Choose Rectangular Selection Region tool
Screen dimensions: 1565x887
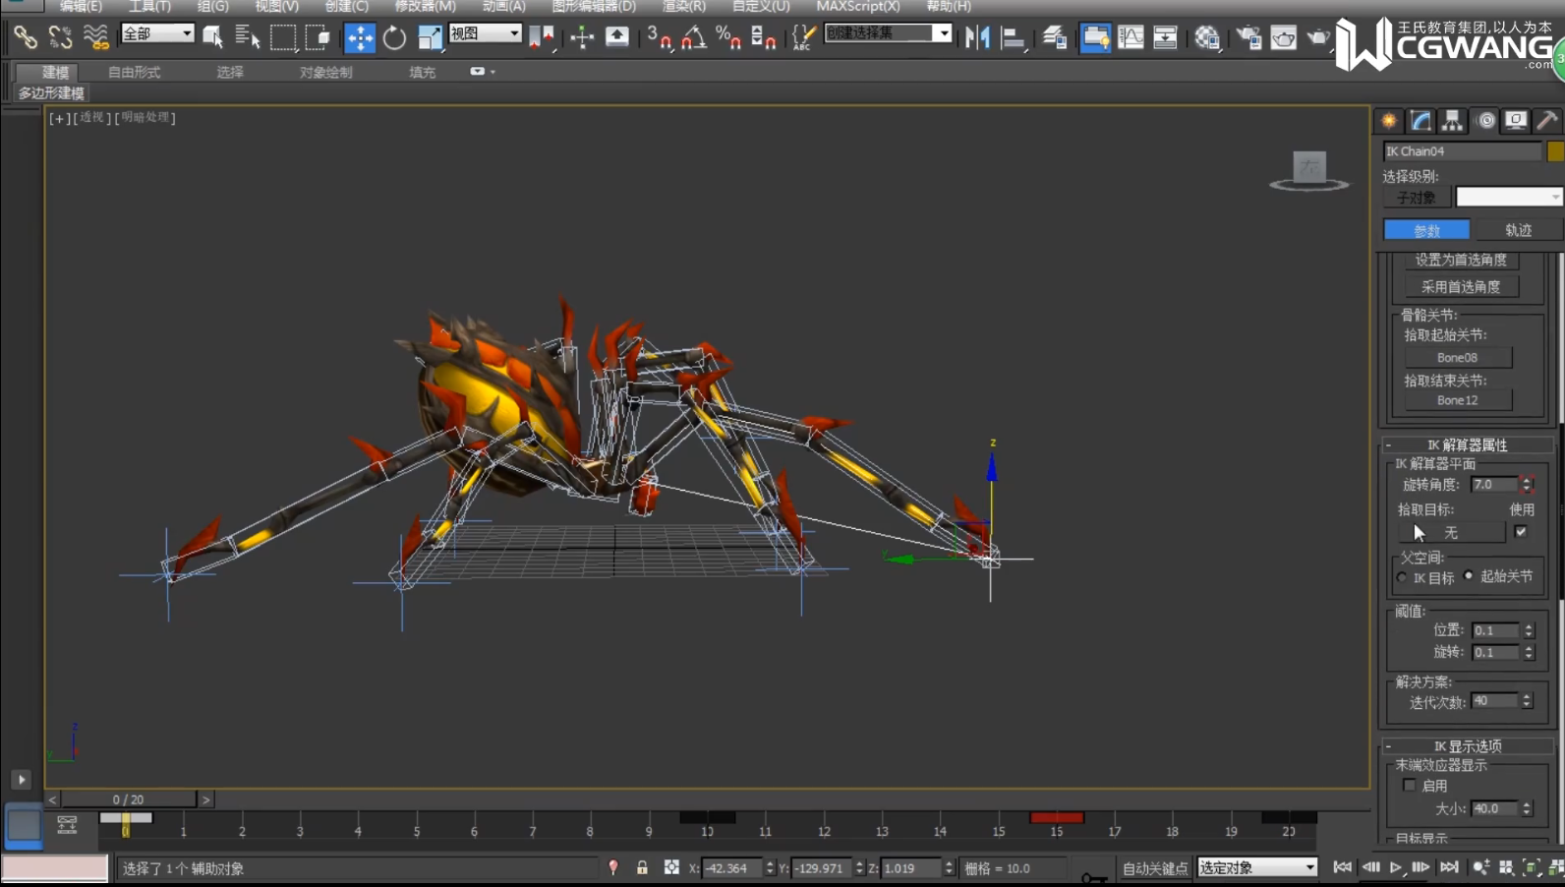pos(283,37)
